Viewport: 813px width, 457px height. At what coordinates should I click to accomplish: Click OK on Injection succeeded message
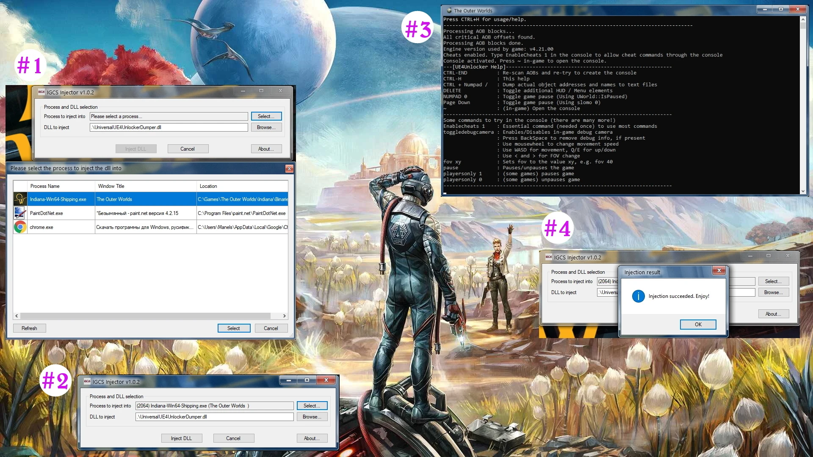[698, 324]
